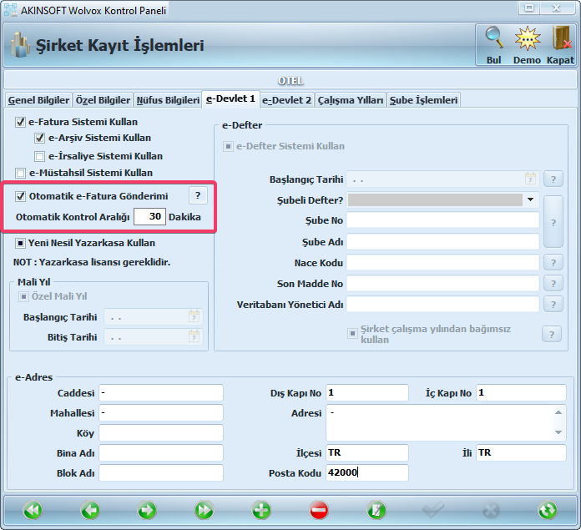
Task: Open calendar for e-Defter Başlangıç Tarihi
Action: (531, 179)
